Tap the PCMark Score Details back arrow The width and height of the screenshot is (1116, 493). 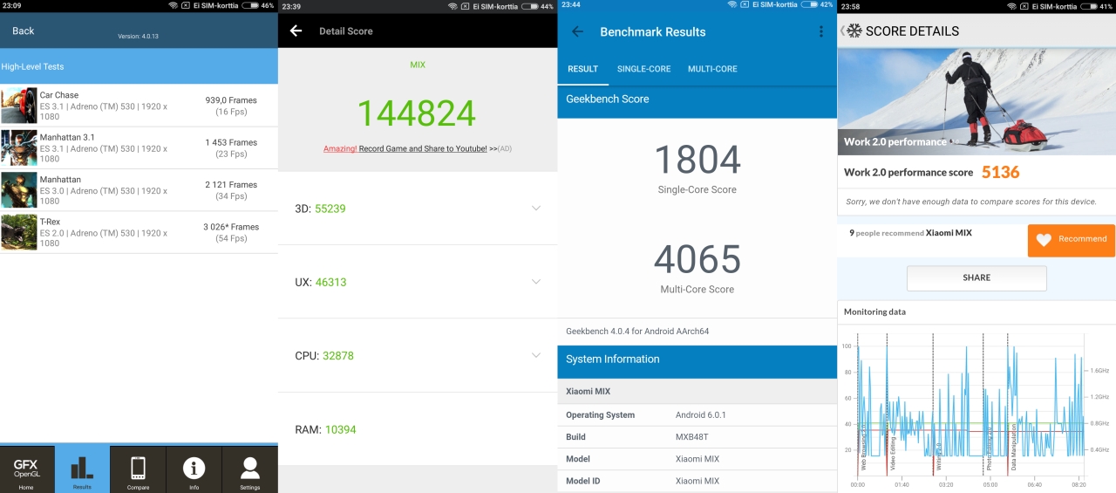(843, 31)
